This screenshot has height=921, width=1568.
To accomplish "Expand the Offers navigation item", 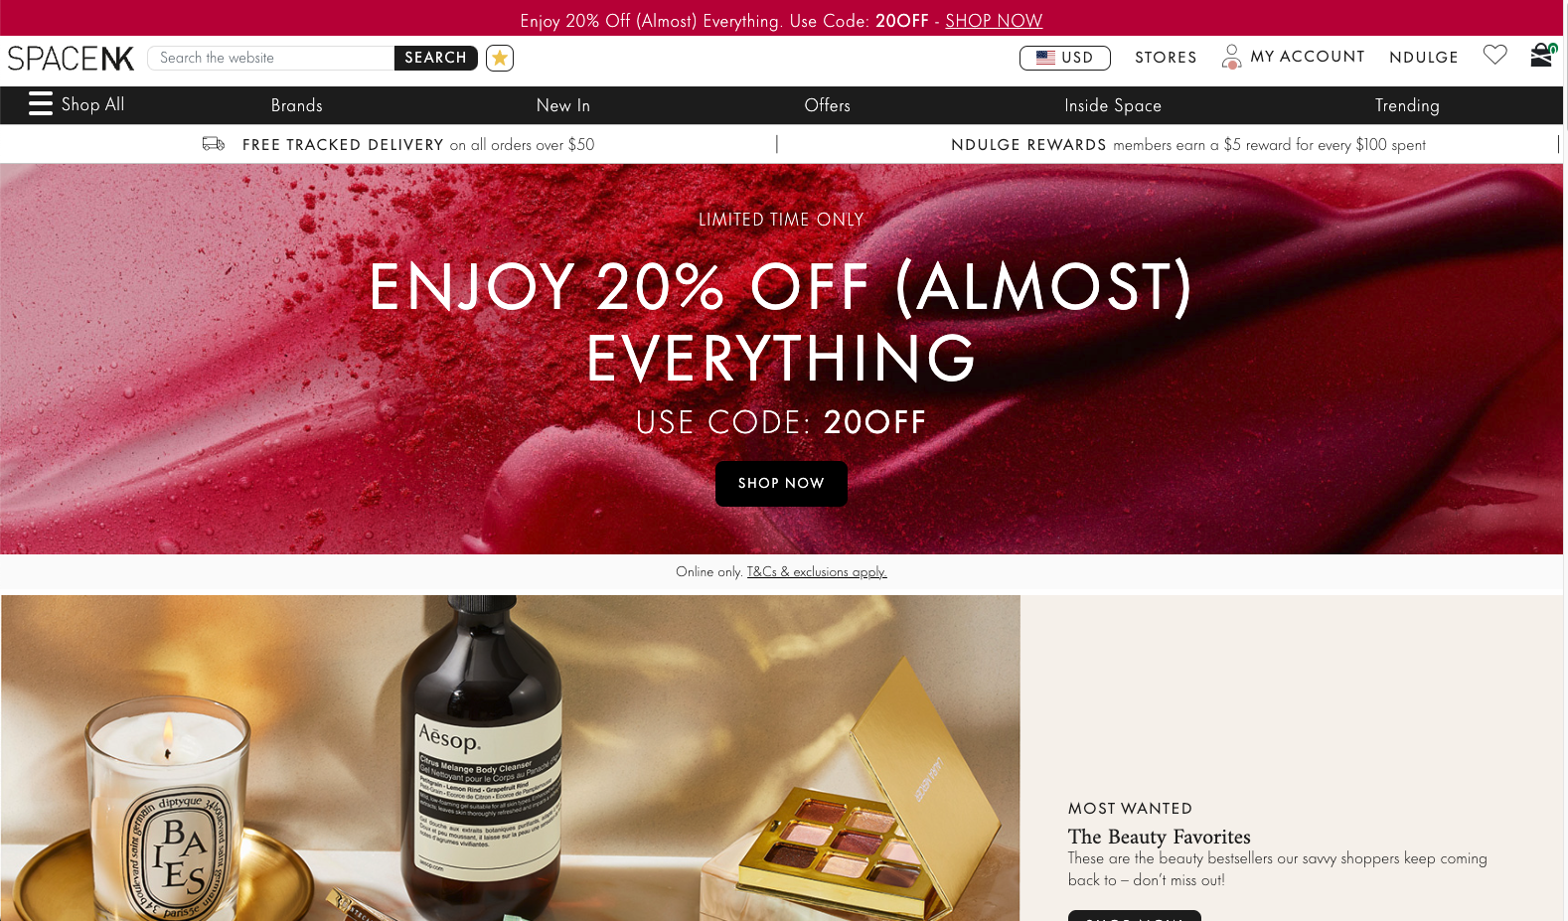I will (x=827, y=105).
